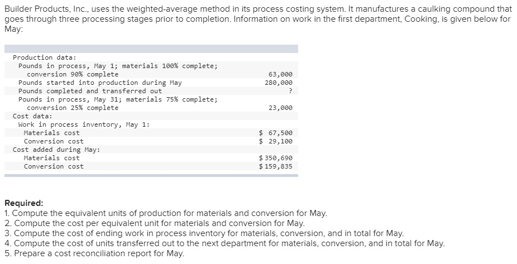Click the $350,690 materials cost added
This screenshot has width=517, height=264.
pos(276,158)
